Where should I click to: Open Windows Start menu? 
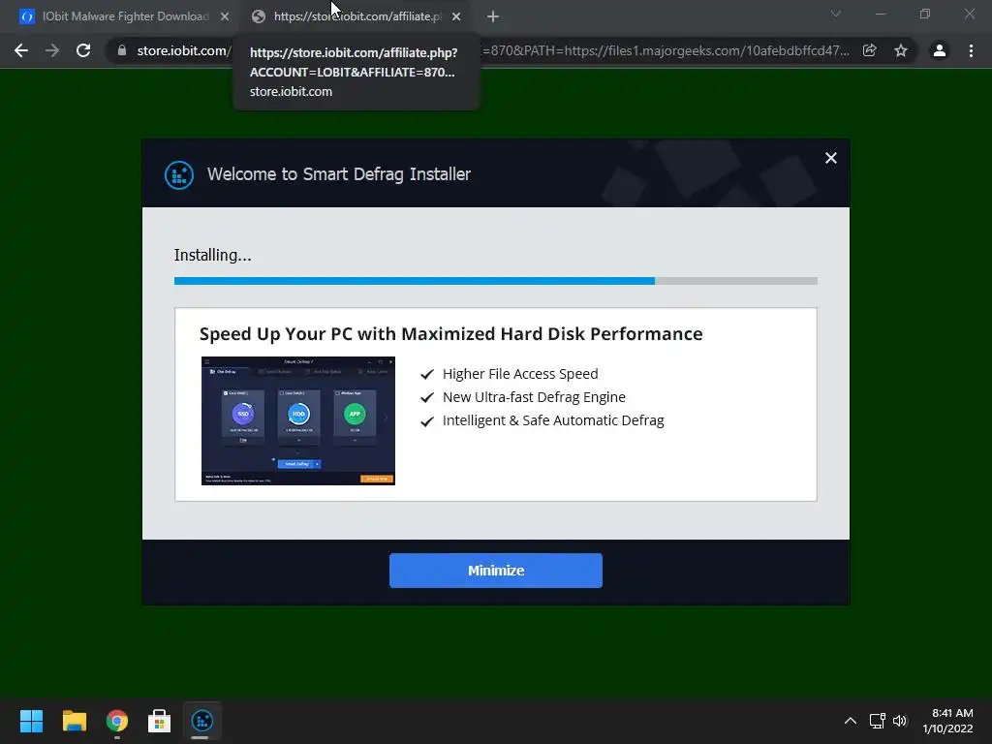click(31, 721)
